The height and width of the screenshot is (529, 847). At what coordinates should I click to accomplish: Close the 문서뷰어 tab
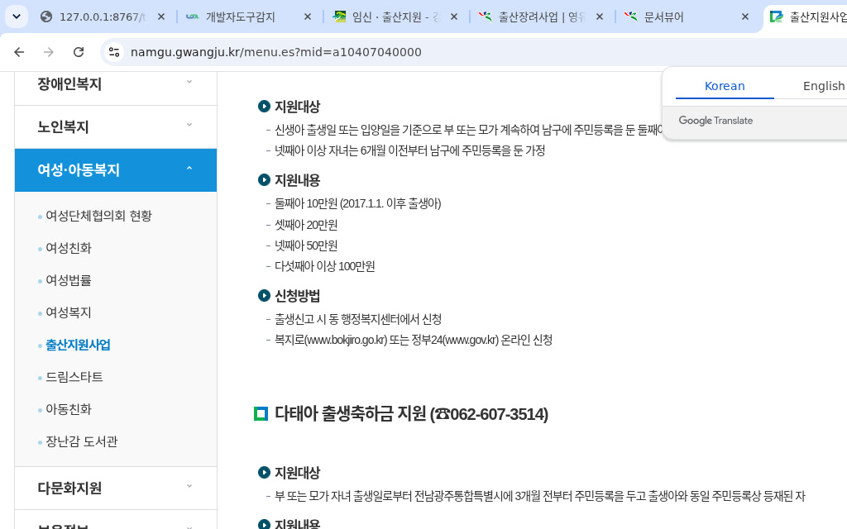745,17
